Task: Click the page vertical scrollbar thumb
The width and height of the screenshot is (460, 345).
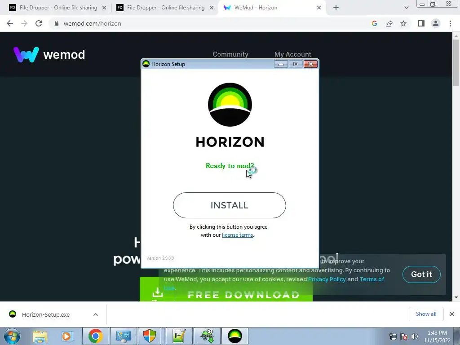Action: [456, 63]
